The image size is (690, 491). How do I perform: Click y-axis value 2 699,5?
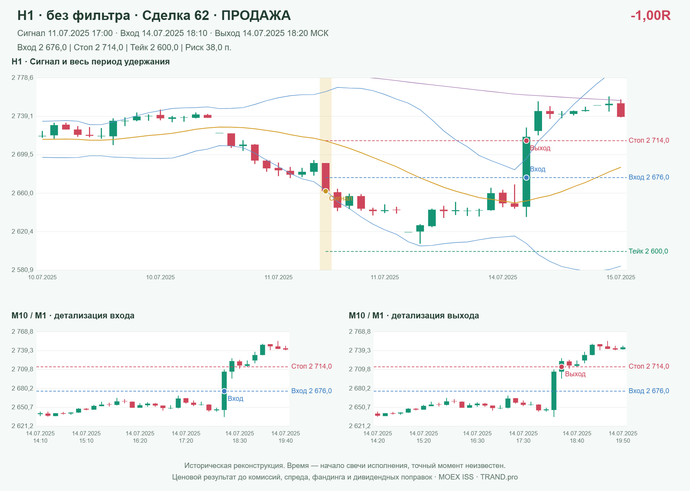click(x=22, y=154)
